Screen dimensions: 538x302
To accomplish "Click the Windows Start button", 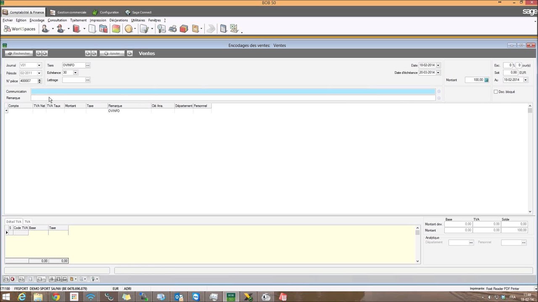I will tap(6, 297).
